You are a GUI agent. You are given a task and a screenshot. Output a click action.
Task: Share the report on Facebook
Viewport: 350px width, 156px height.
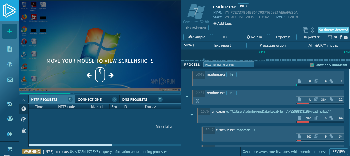click(341, 37)
